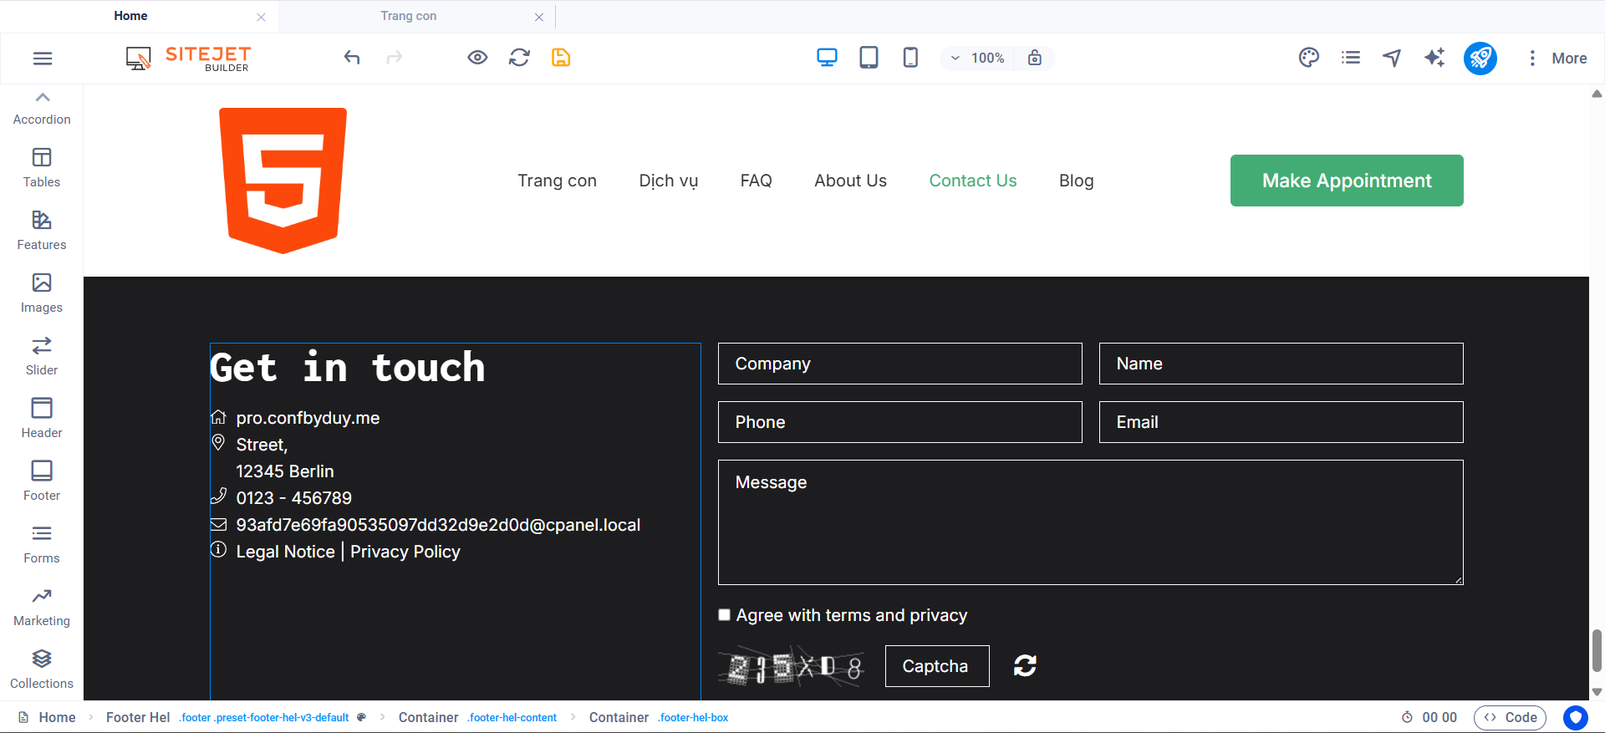Reload the captcha image
Viewport: 1605px width, 733px height.
[x=1025, y=666]
